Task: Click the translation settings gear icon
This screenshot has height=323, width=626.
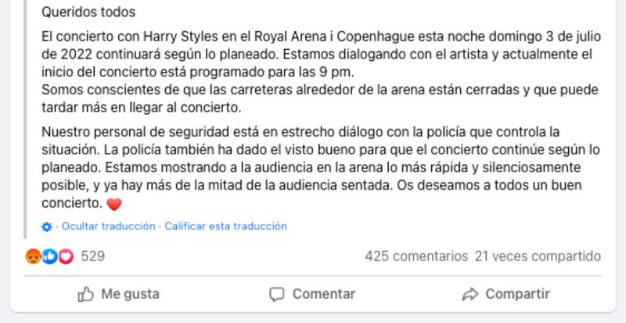Action: [47, 227]
